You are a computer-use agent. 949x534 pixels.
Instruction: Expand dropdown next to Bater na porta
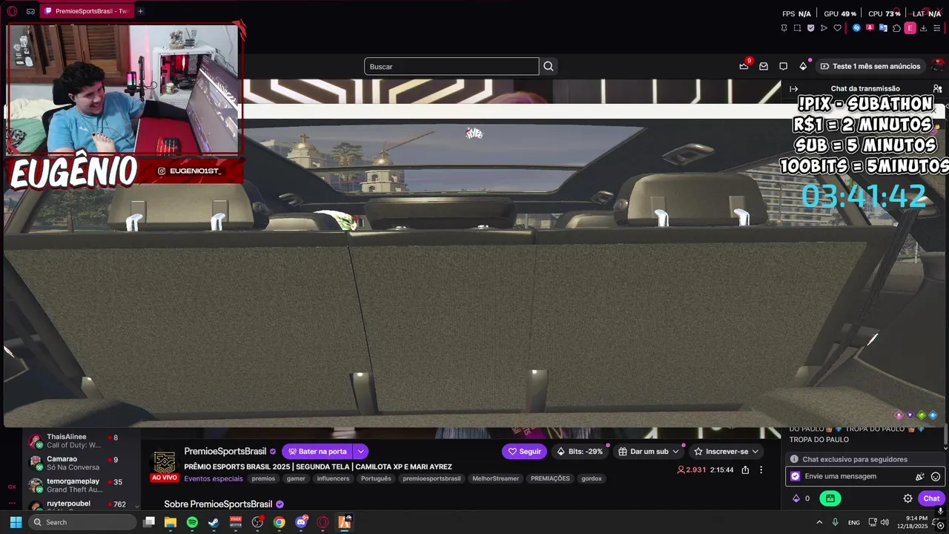tap(360, 451)
